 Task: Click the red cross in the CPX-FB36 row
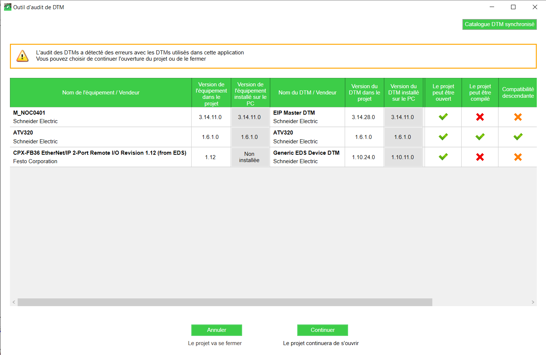point(480,157)
